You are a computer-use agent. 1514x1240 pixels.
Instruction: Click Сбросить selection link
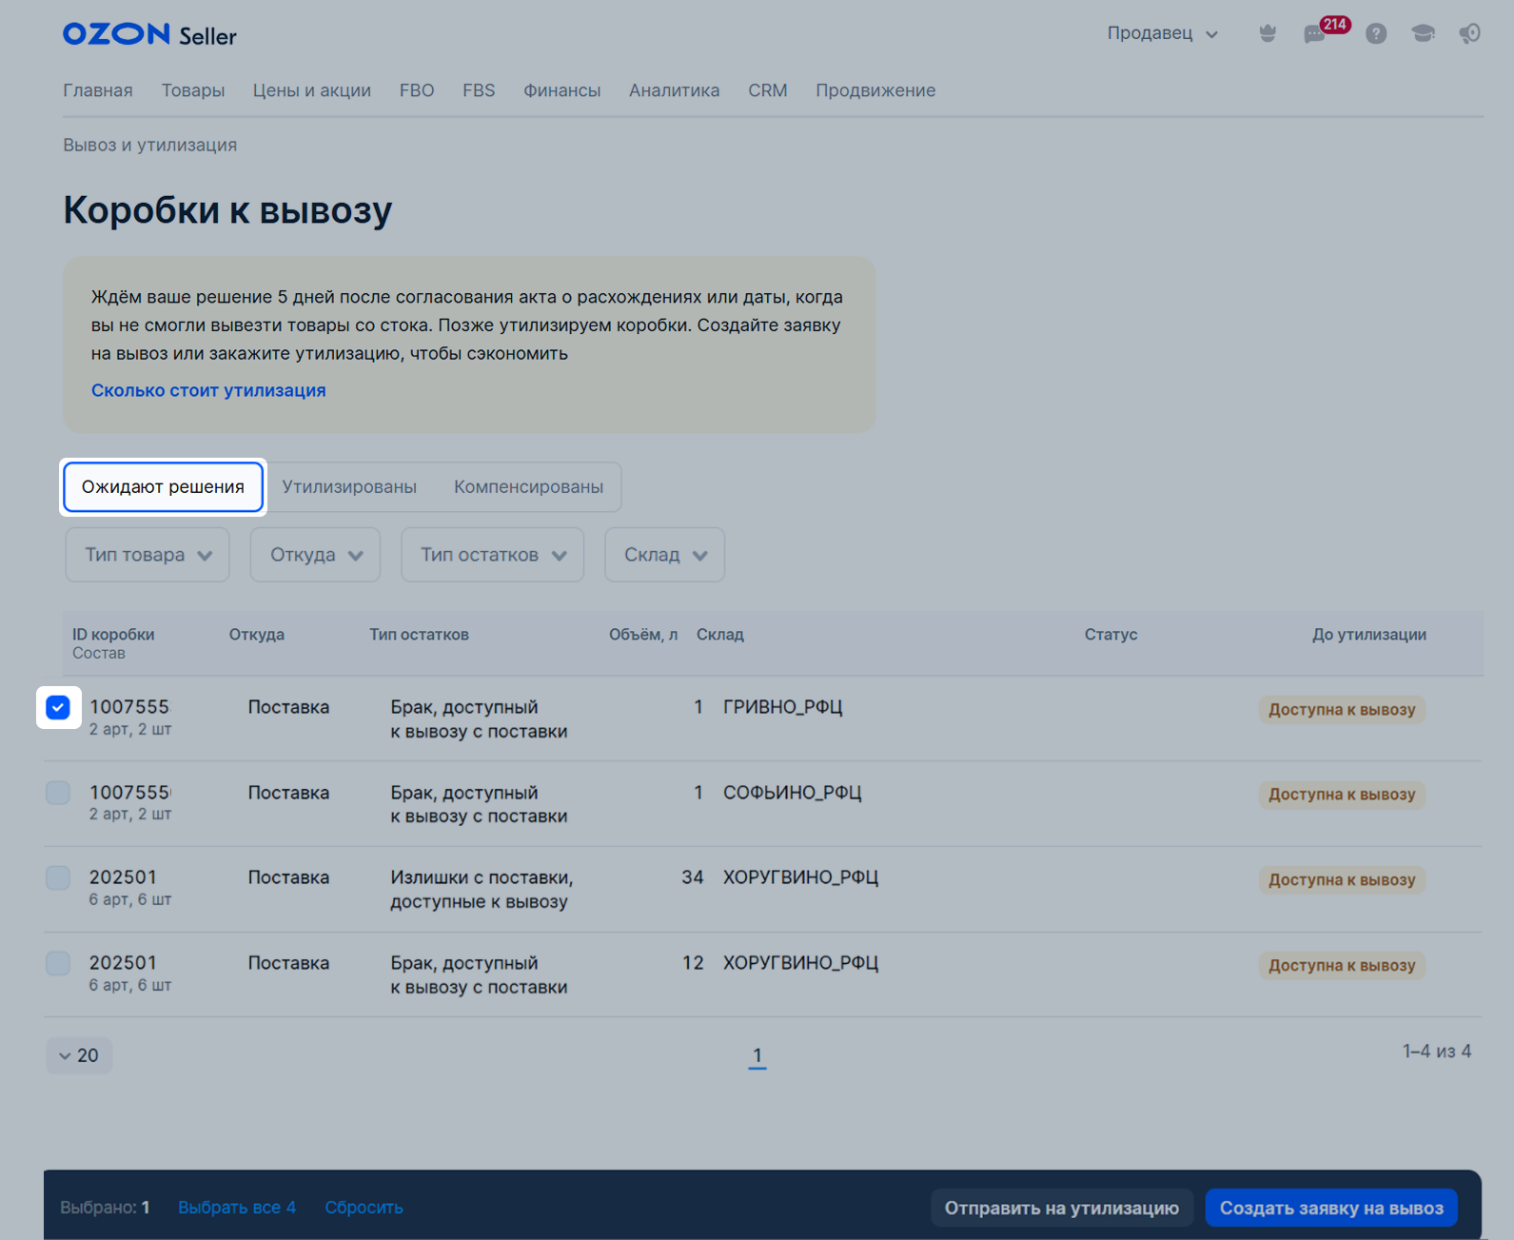pos(364,1208)
